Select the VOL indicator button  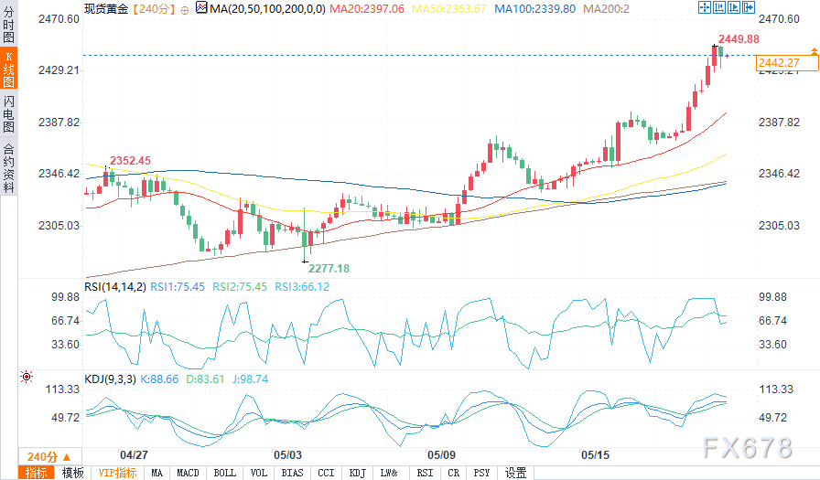click(x=258, y=473)
